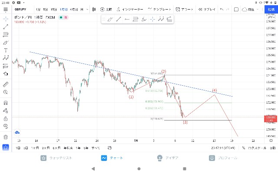The height and width of the screenshot is (174, 278).
Task: Toggle the magnet mode
Action: 6,103
